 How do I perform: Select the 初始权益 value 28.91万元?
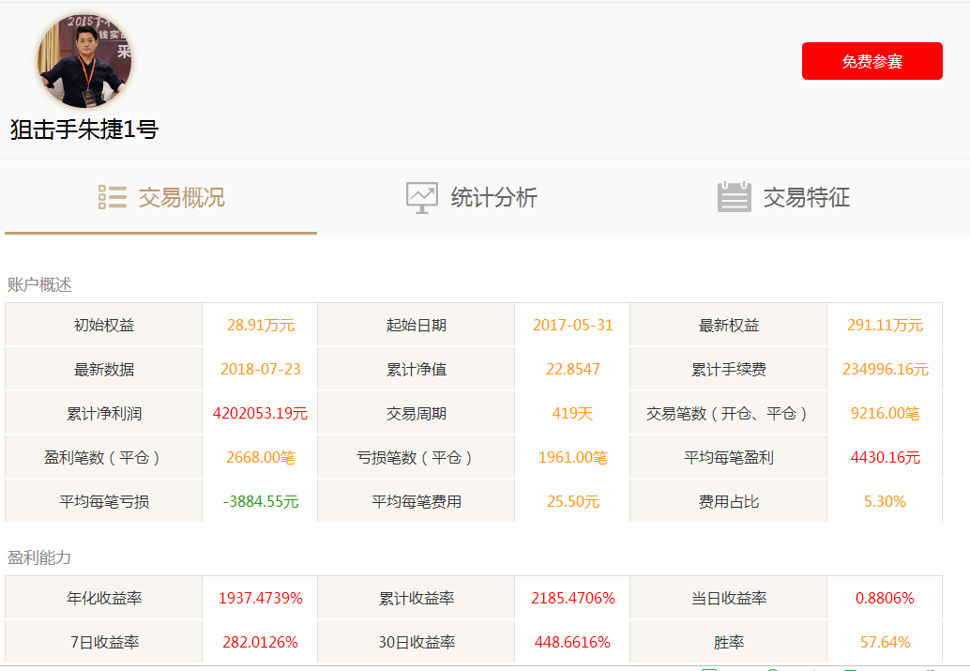(260, 326)
